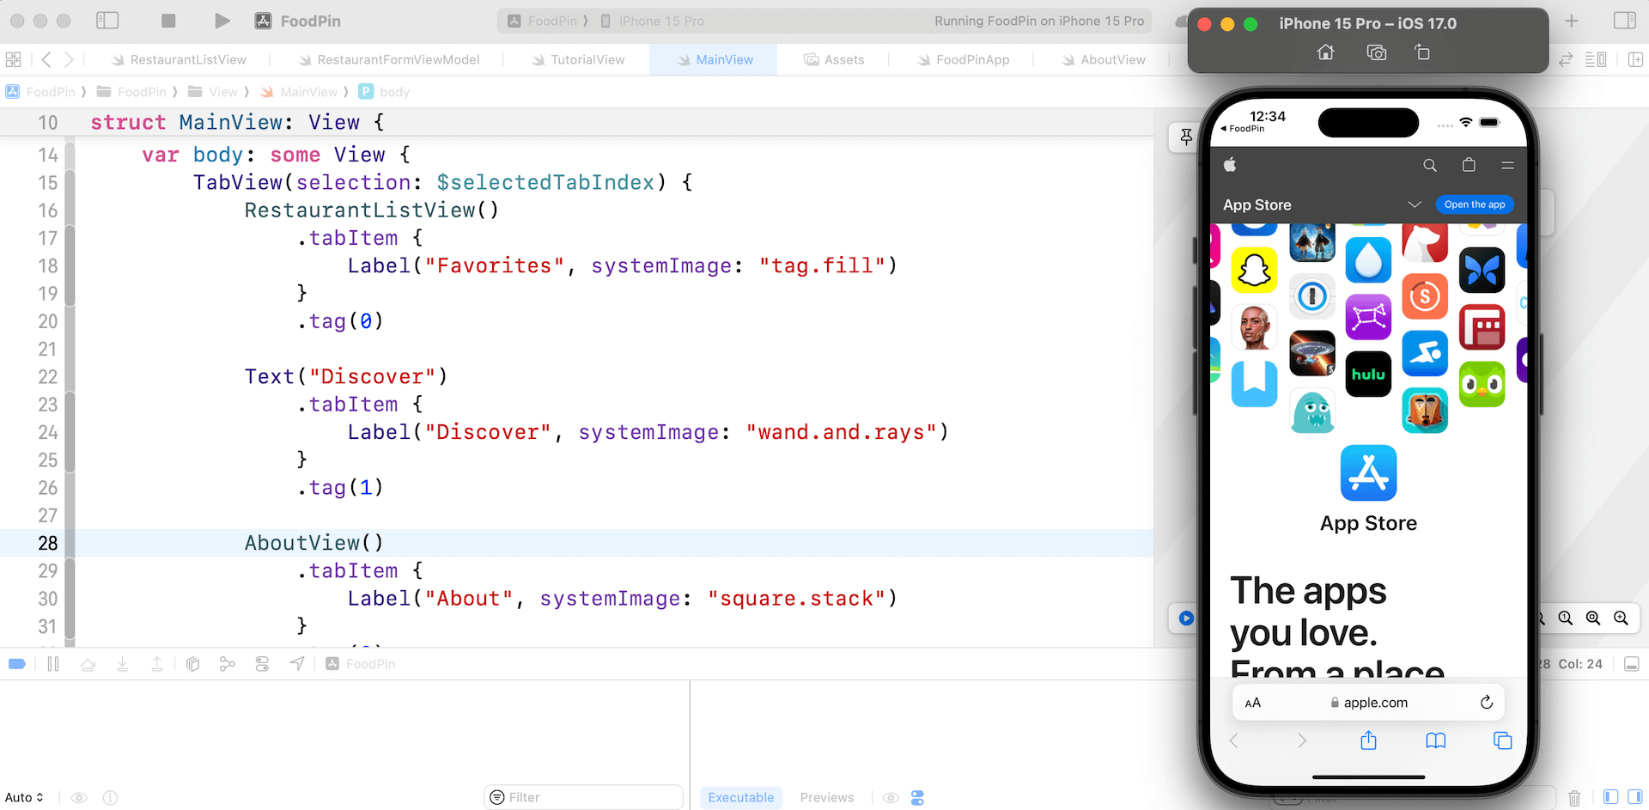Expand the App Store chevron menu
This screenshot has height=810, width=1649.
pos(1415,204)
